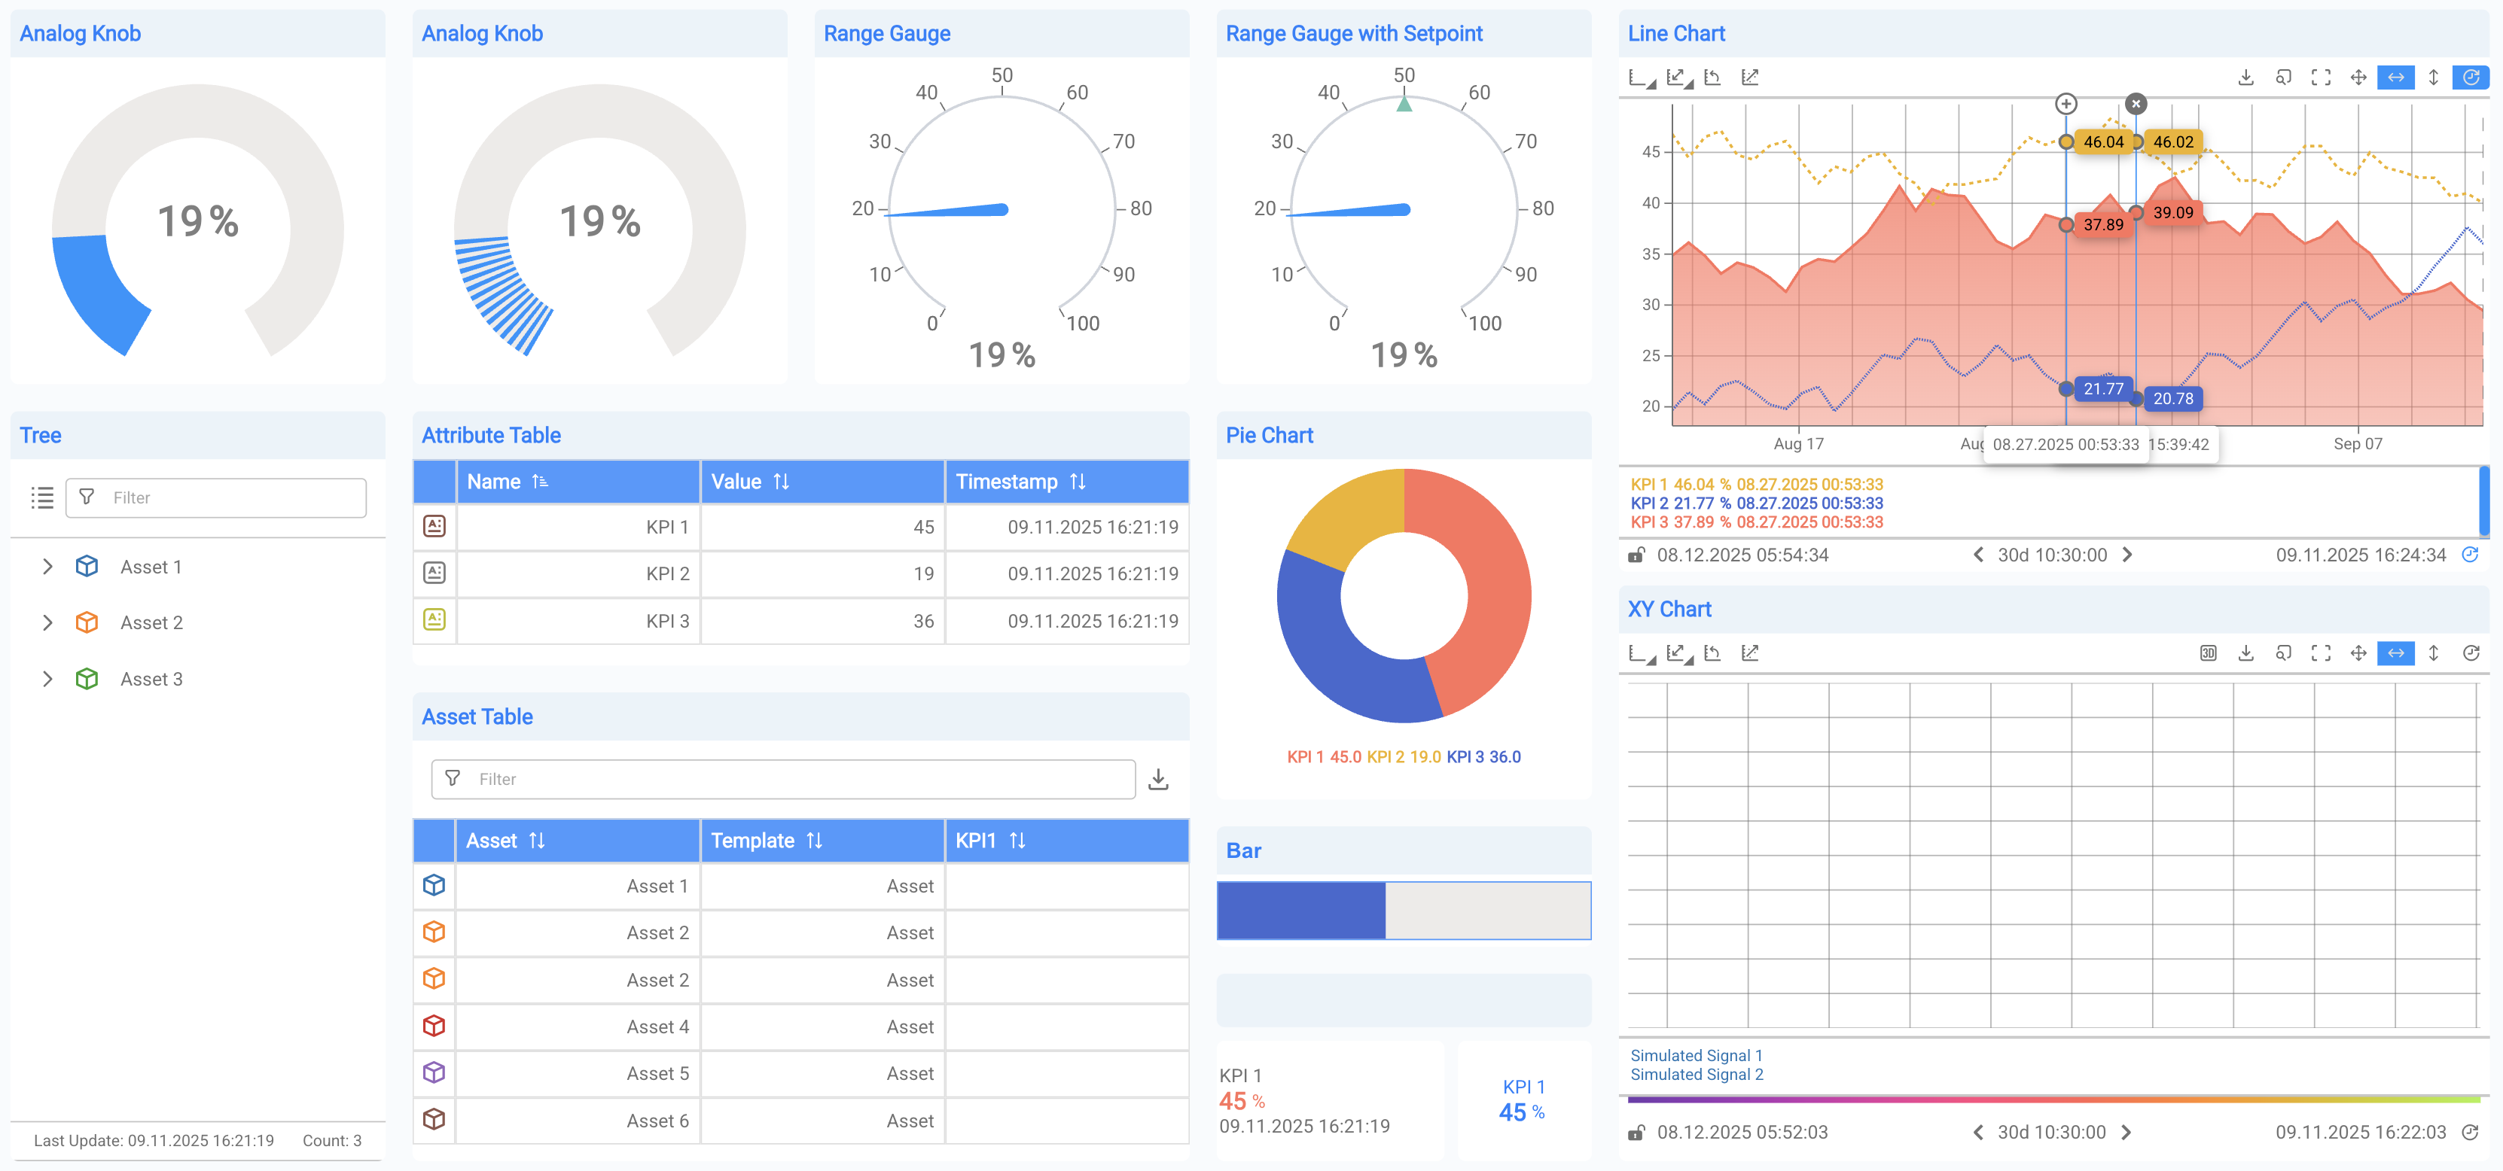Open fullscreen view of the Line Chart
Image resolution: width=2503 pixels, height=1171 pixels.
pyautogui.click(x=2320, y=78)
